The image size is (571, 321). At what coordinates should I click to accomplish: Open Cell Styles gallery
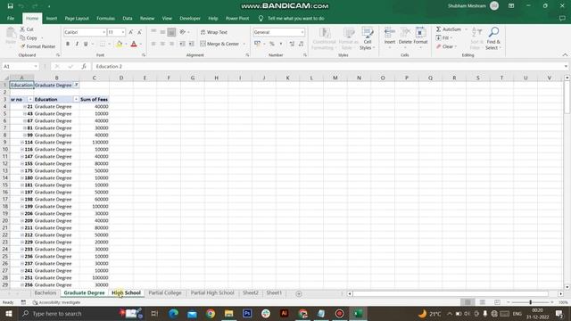coord(367,38)
